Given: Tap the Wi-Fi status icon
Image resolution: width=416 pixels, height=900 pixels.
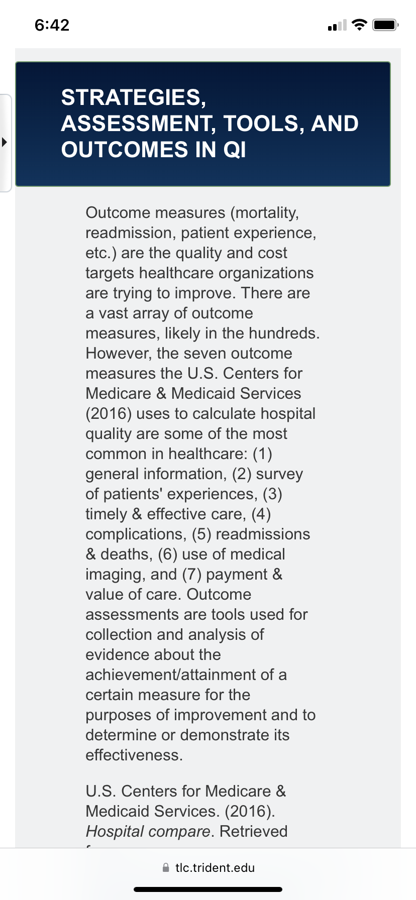Looking at the screenshot, I should 359,25.
